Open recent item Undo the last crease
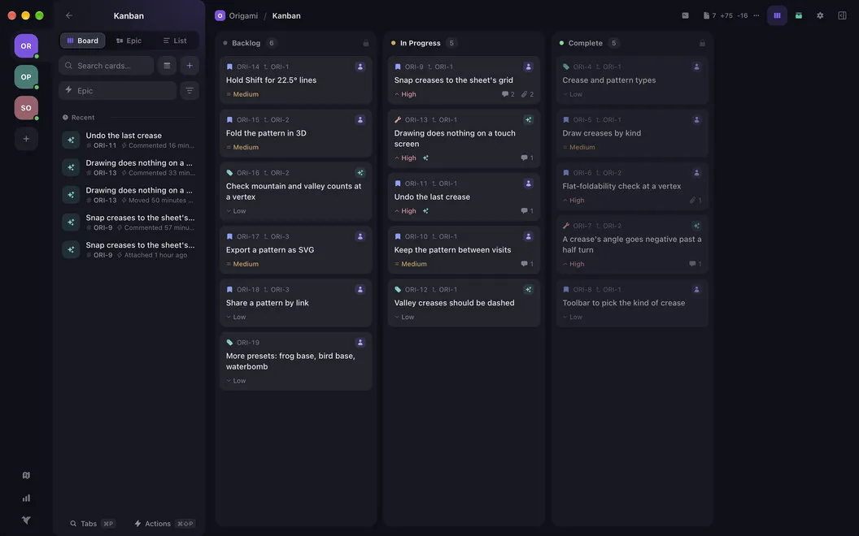This screenshot has width=859, height=536. point(129,140)
